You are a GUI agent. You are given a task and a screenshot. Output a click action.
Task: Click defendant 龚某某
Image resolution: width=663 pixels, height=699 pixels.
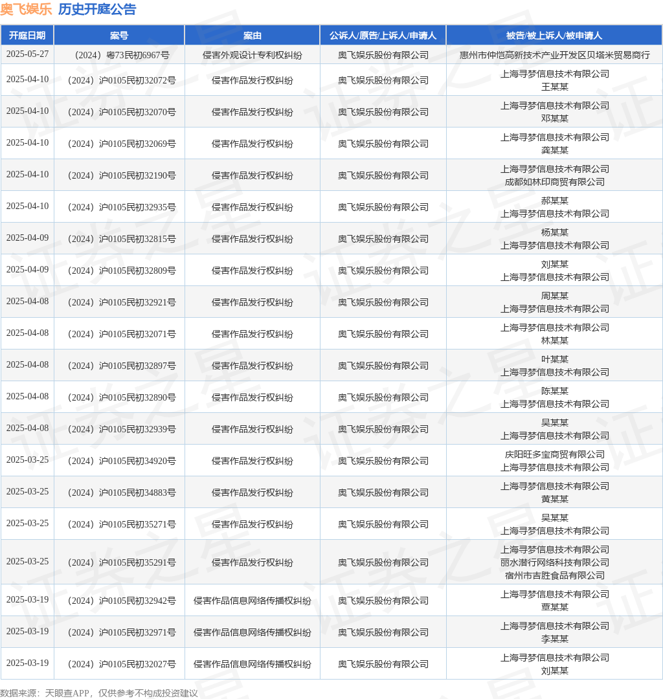pos(555,150)
